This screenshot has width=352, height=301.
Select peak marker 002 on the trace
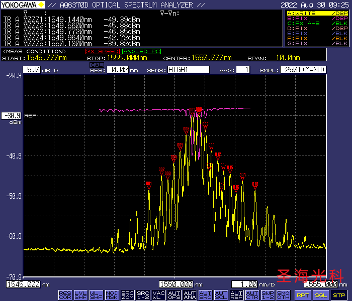point(161,172)
